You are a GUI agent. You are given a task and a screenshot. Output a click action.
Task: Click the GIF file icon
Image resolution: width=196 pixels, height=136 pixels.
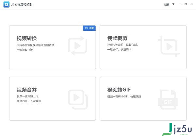pos(168,99)
